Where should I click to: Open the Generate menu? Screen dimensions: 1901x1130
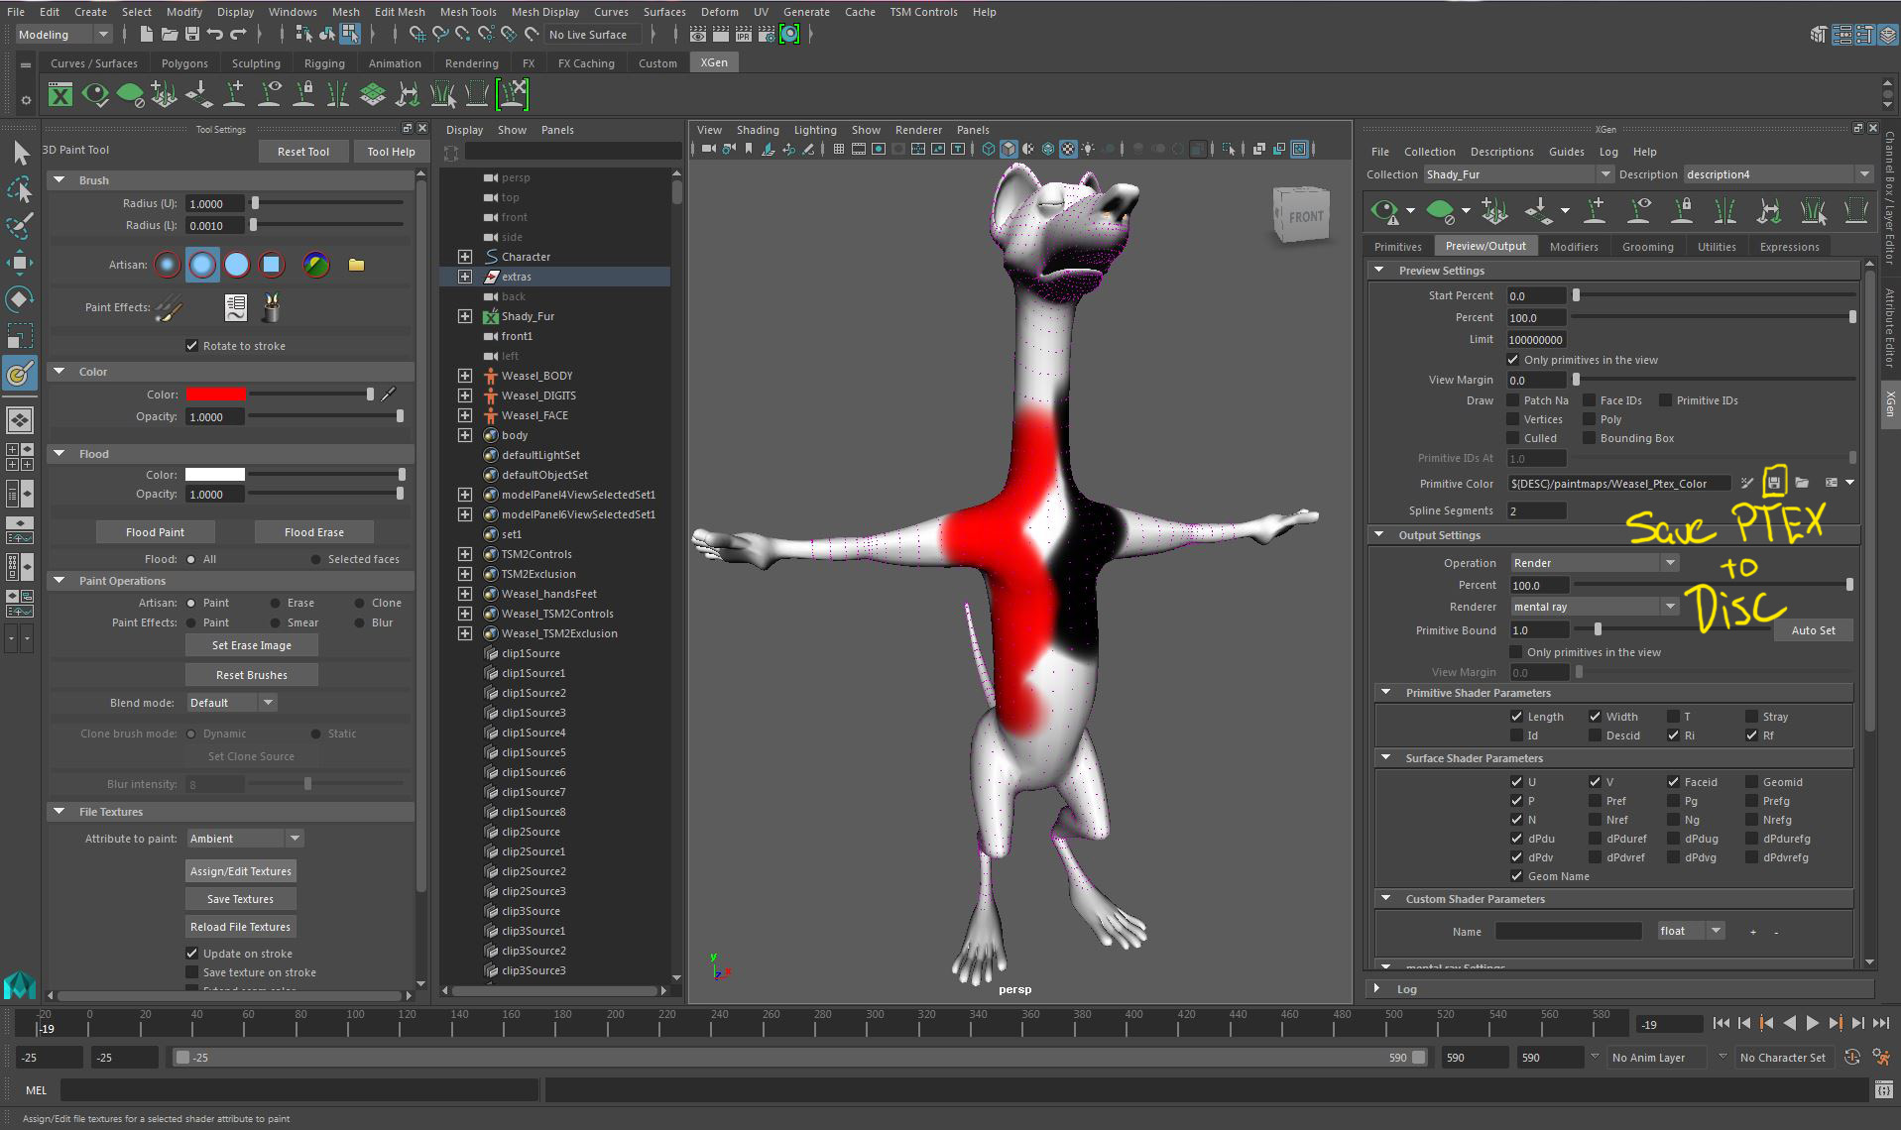coord(806,11)
